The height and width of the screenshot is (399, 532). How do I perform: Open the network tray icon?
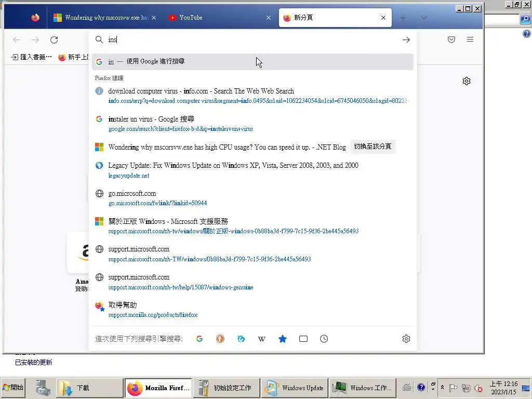466,388
